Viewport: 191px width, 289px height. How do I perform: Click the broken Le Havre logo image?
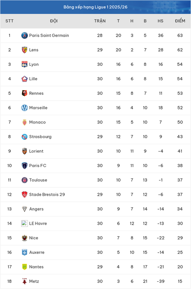(24, 223)
